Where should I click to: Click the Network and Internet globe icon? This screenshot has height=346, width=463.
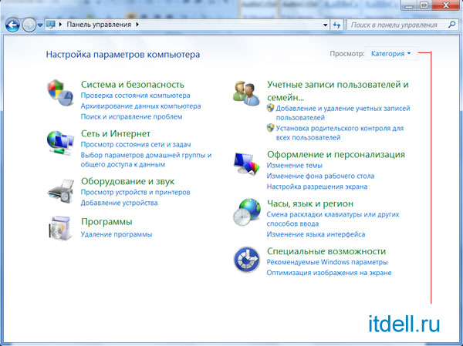tap(60, 143)
